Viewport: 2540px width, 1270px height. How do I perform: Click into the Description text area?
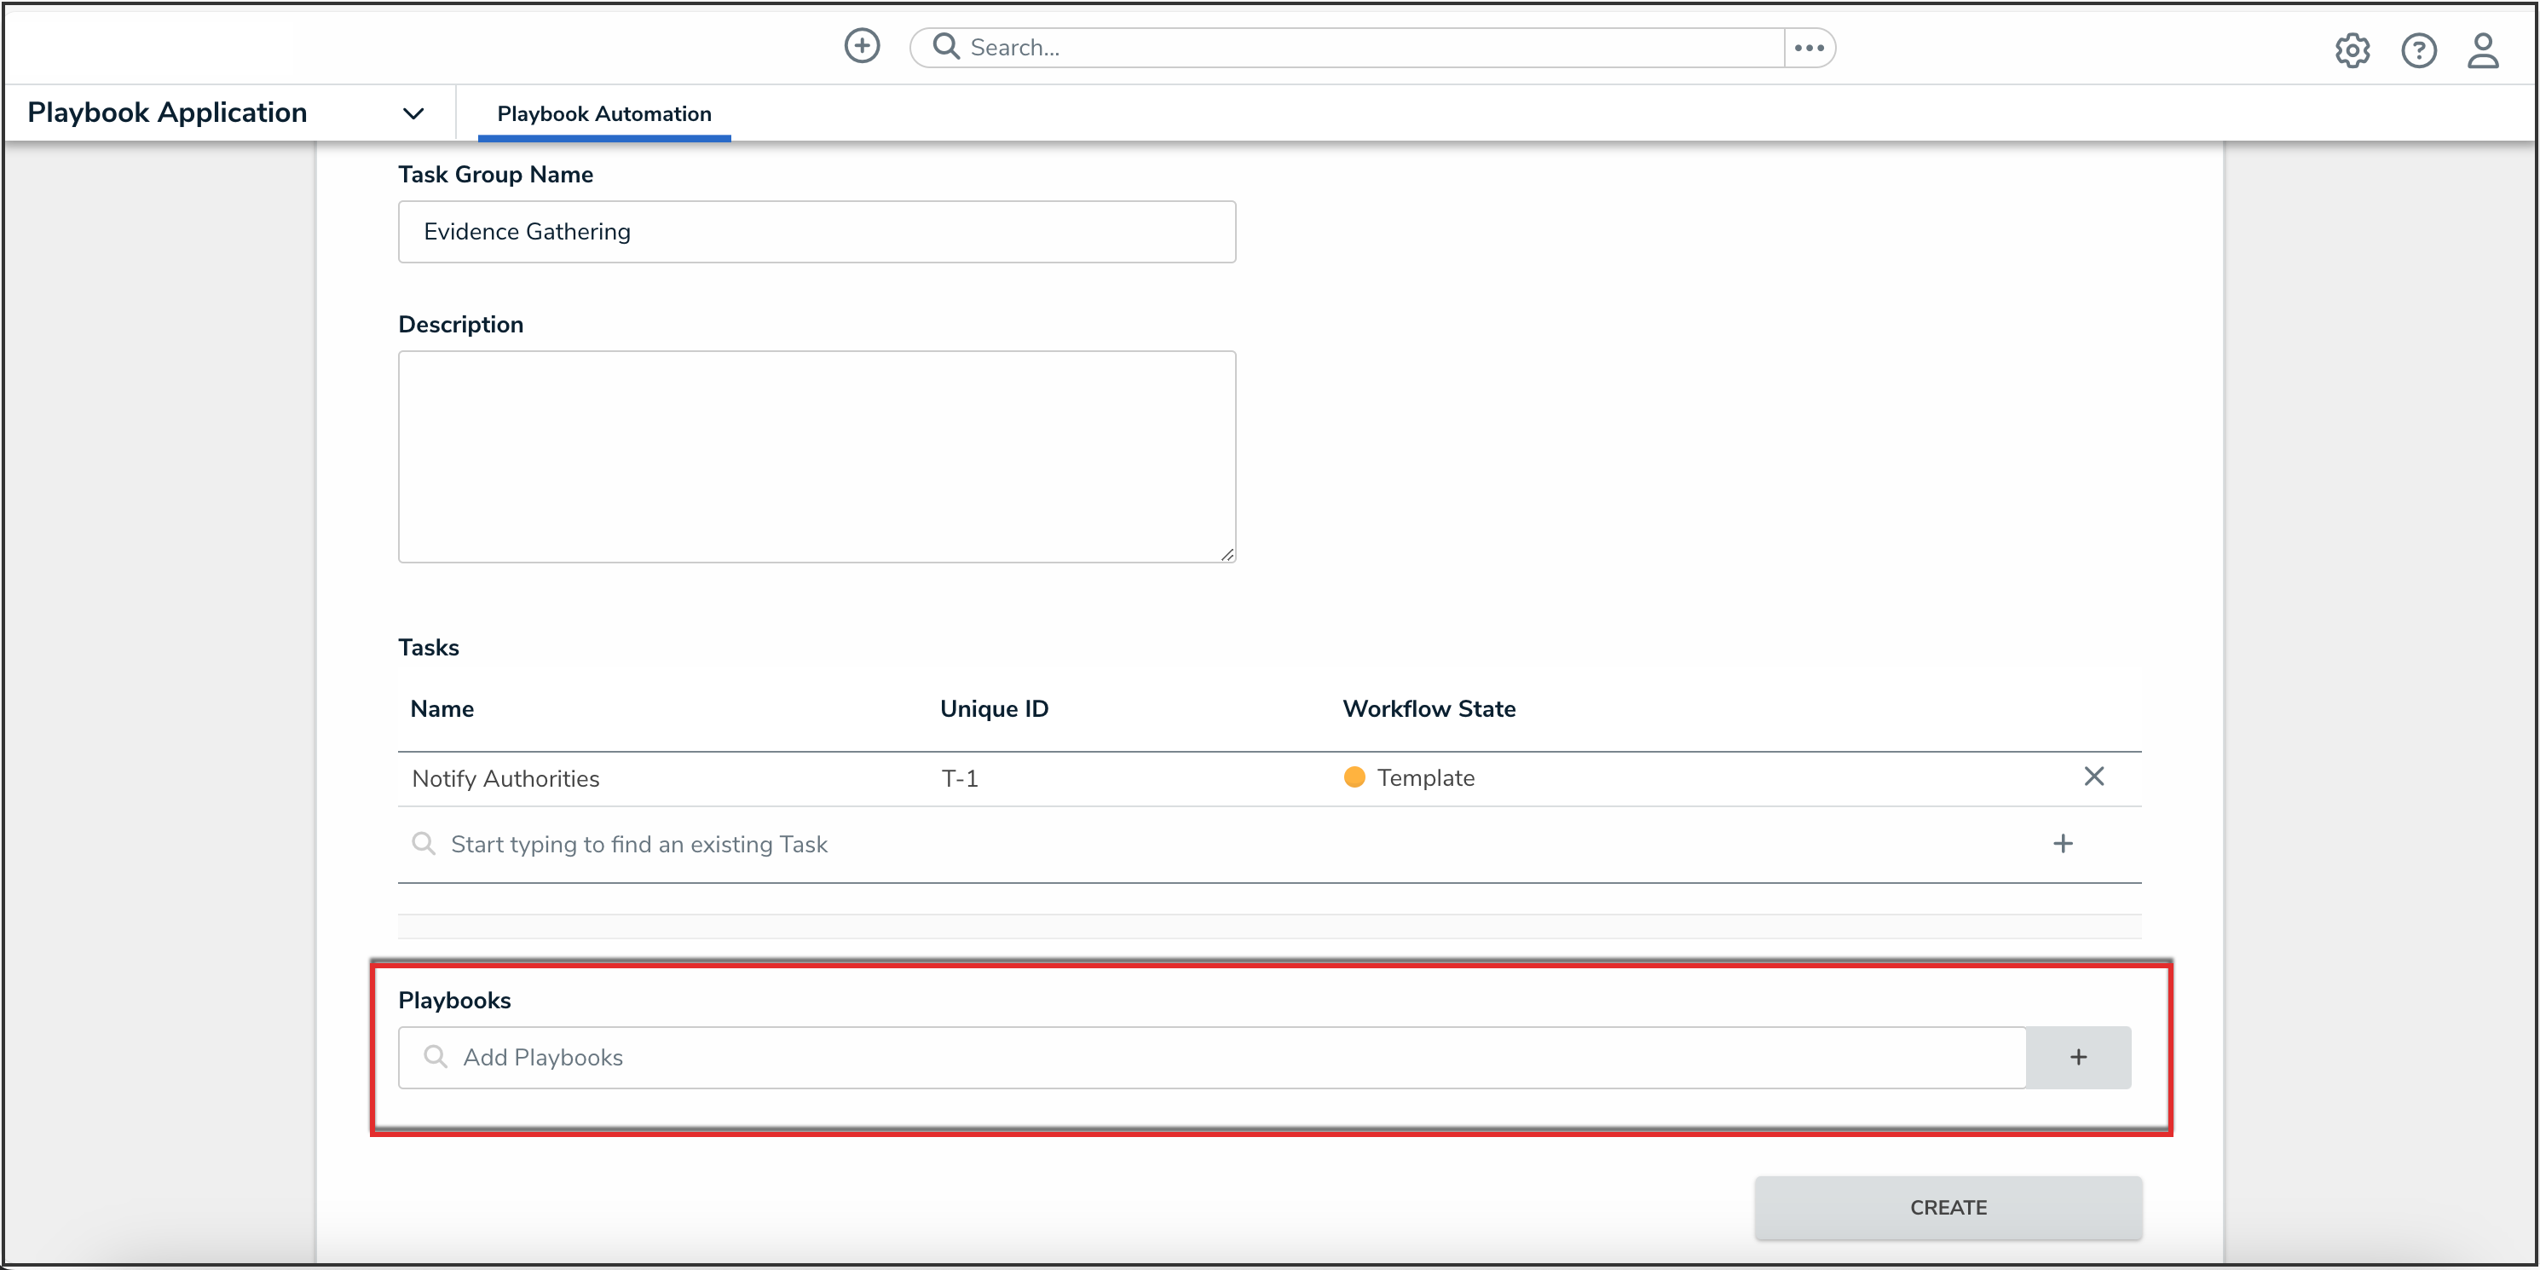817,457
